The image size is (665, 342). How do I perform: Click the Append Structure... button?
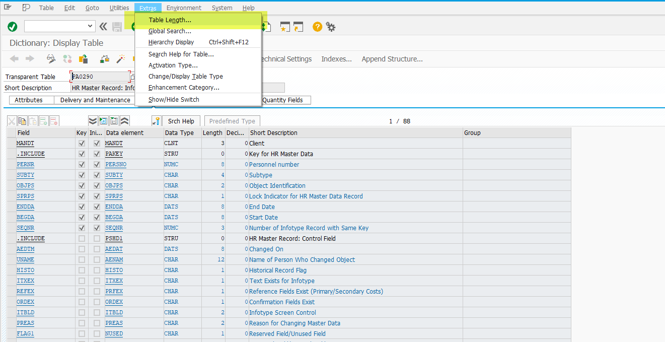(x=392, y=59)
